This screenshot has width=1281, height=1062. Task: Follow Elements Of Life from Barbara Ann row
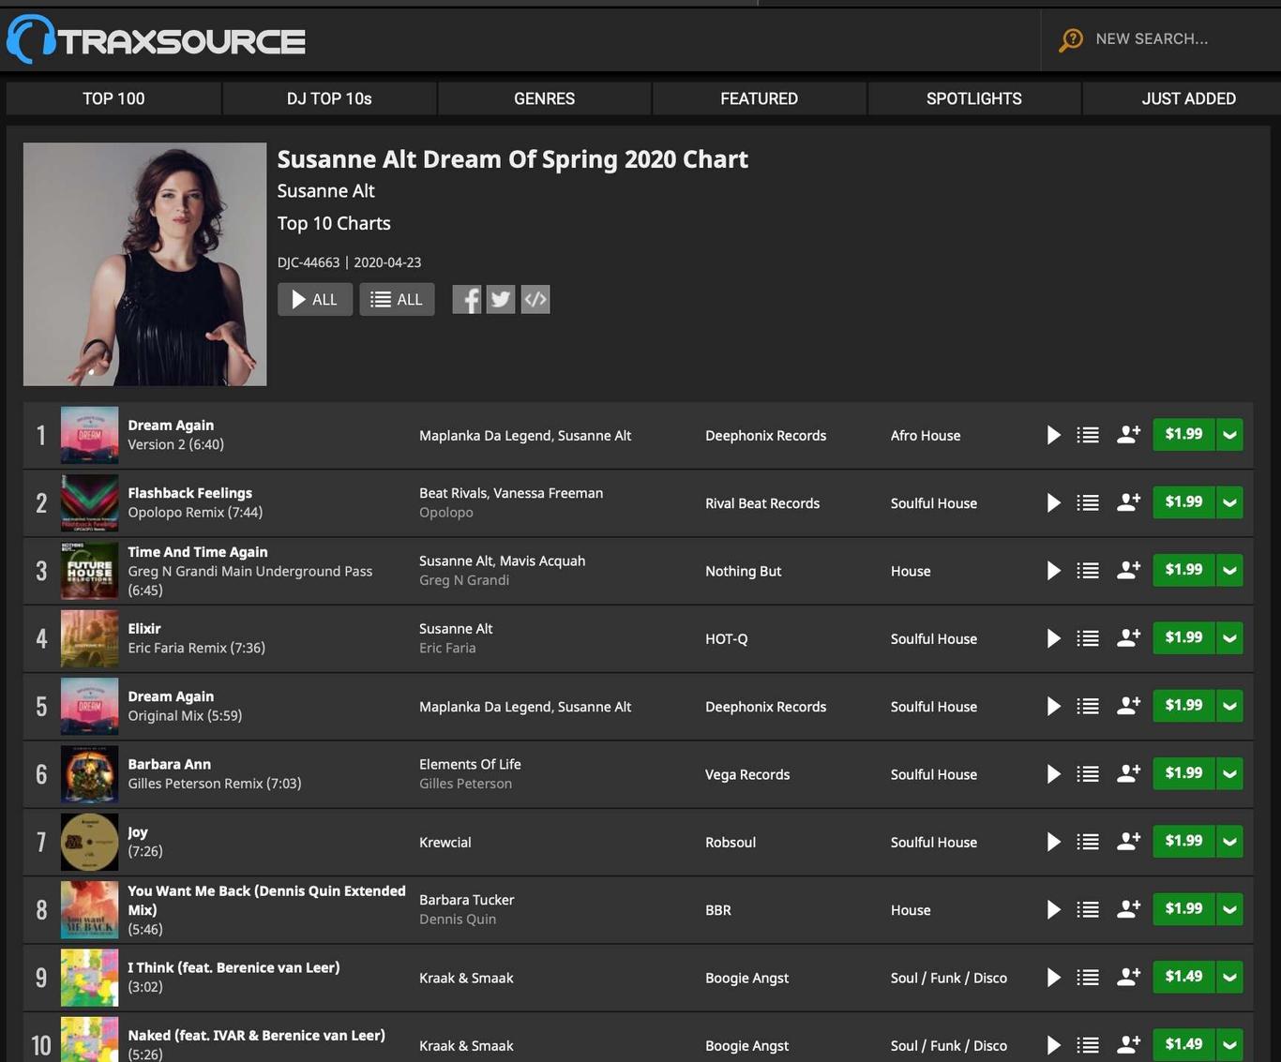point(1128,773)
